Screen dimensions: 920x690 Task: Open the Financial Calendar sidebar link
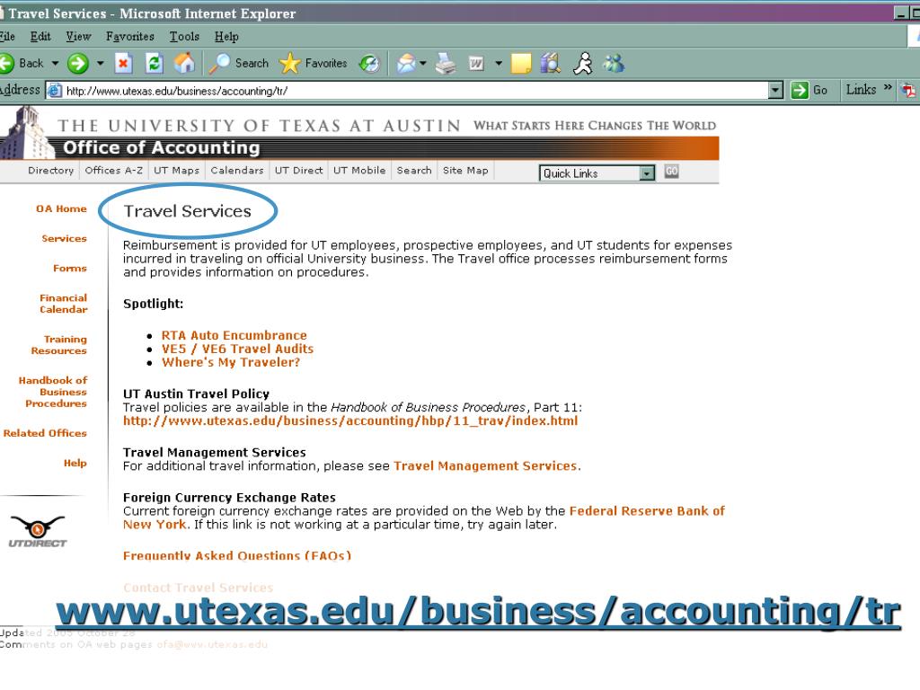pos(64,304)
